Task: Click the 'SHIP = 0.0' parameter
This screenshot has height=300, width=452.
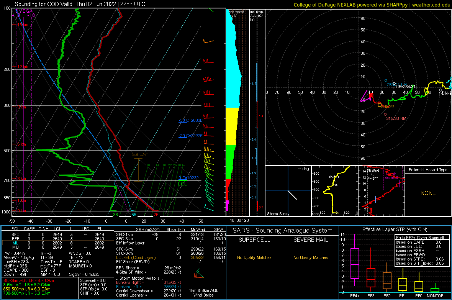Action: tap(90, 293)
